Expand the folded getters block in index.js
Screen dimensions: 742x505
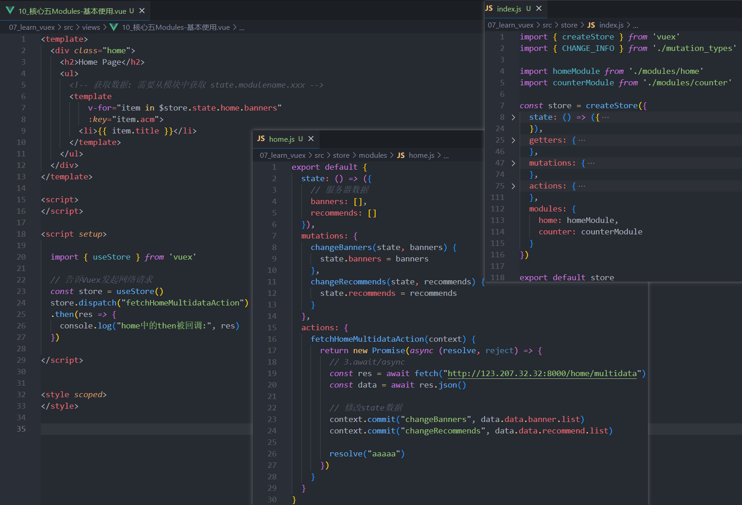(513, 140)
